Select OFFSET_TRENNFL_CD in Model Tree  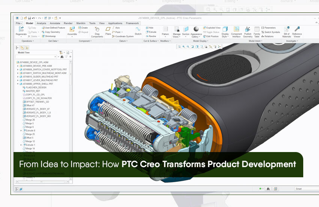coord(36,102)
